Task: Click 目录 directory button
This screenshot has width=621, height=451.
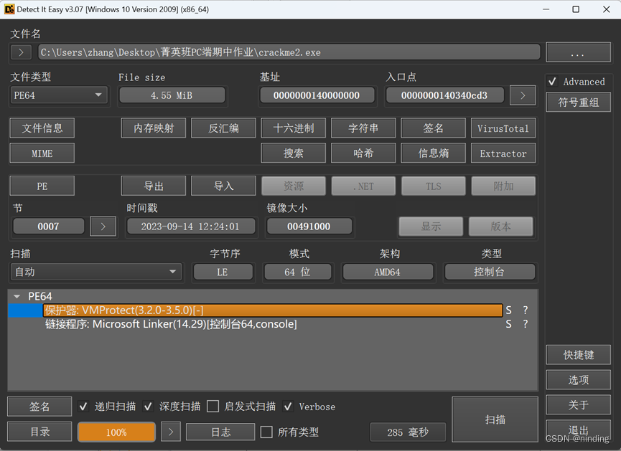Action: [39, 432]
